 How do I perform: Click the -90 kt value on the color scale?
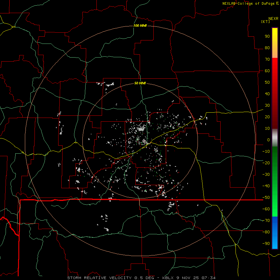click(266, 244)
